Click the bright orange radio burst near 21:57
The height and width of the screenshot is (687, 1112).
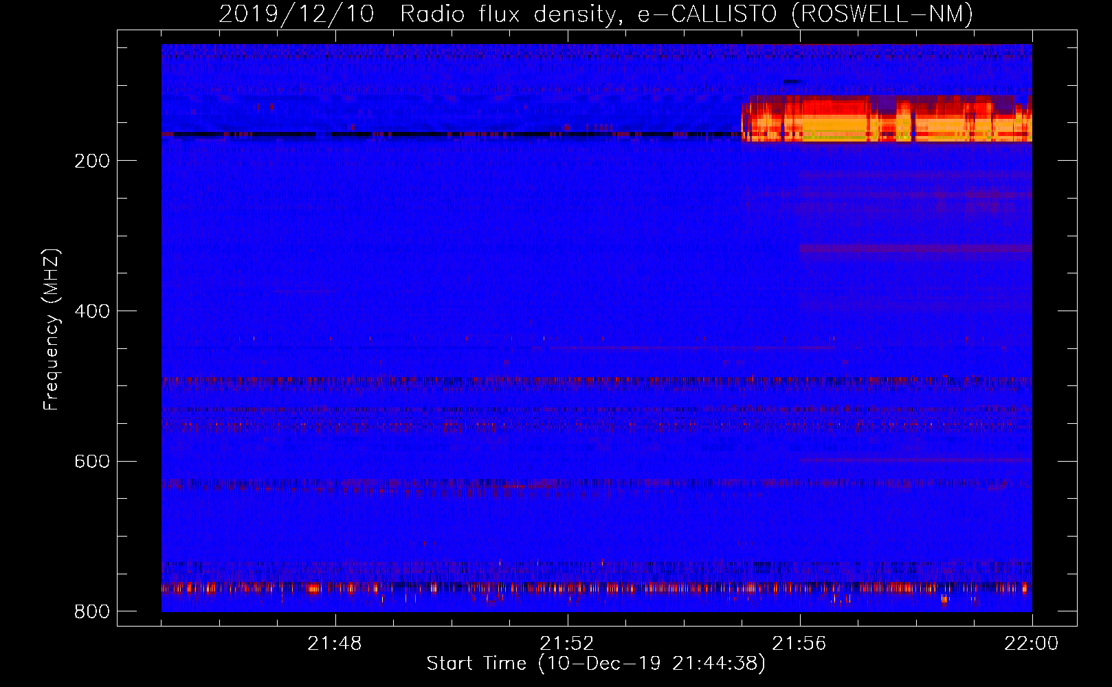[x=887, y=119]
